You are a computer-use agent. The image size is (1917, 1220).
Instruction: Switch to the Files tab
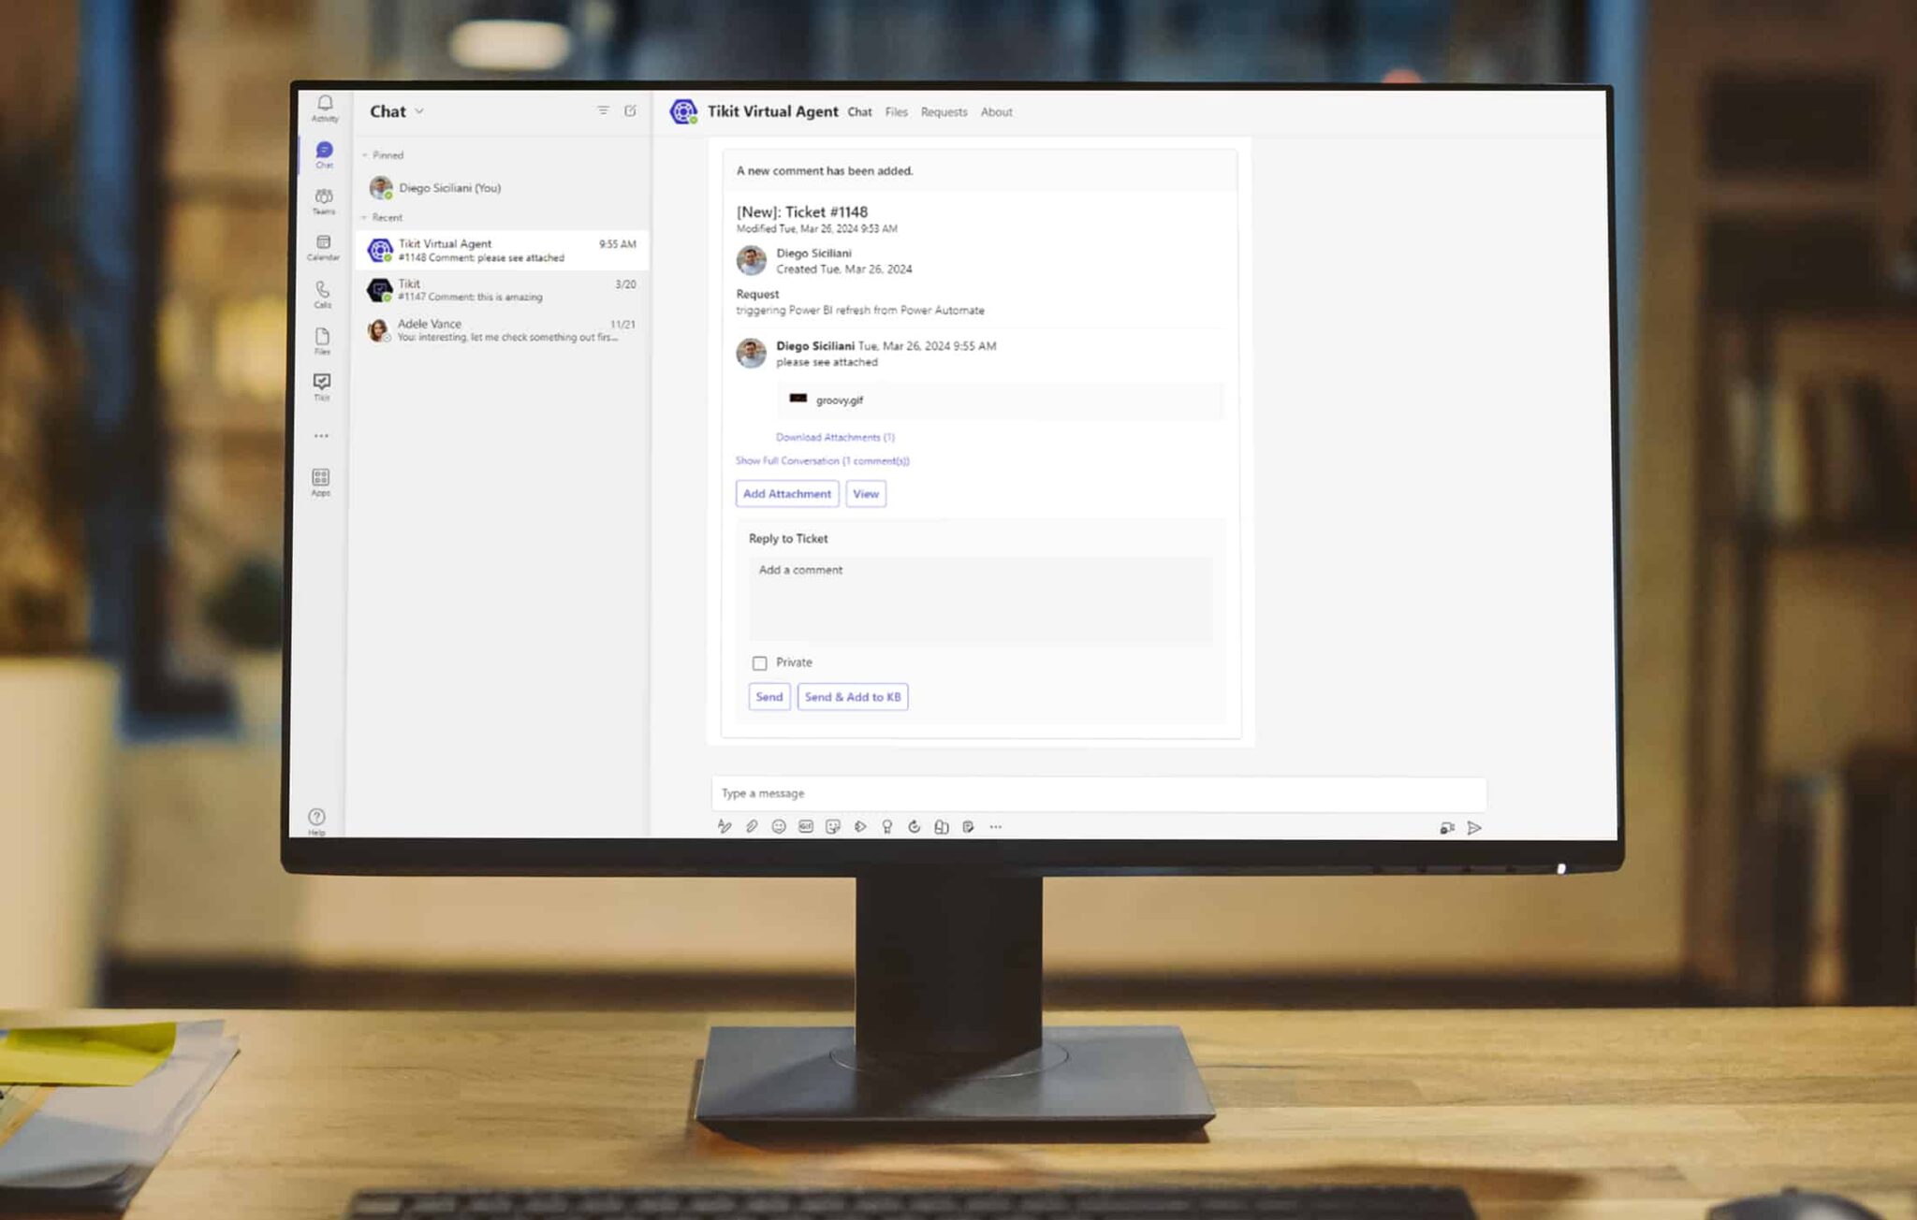896,112
